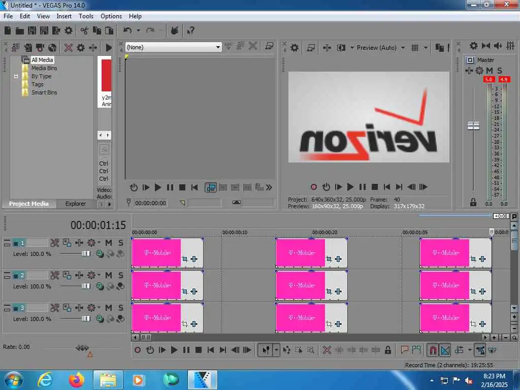Insert a marker with the marker icon

(x=404, y=350)
